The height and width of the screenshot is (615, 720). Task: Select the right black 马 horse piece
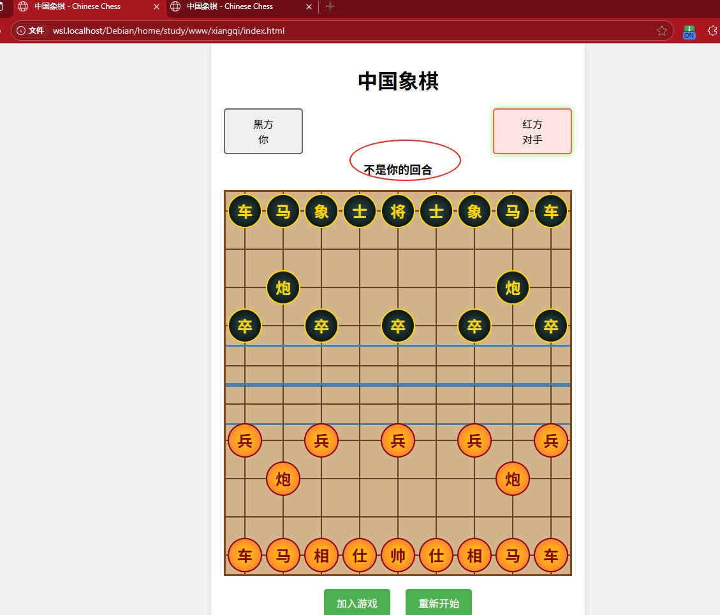pos(513,211)
